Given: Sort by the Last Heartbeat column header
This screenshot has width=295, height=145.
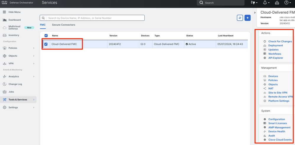Looking at the screenshot, I should (226, 35).
